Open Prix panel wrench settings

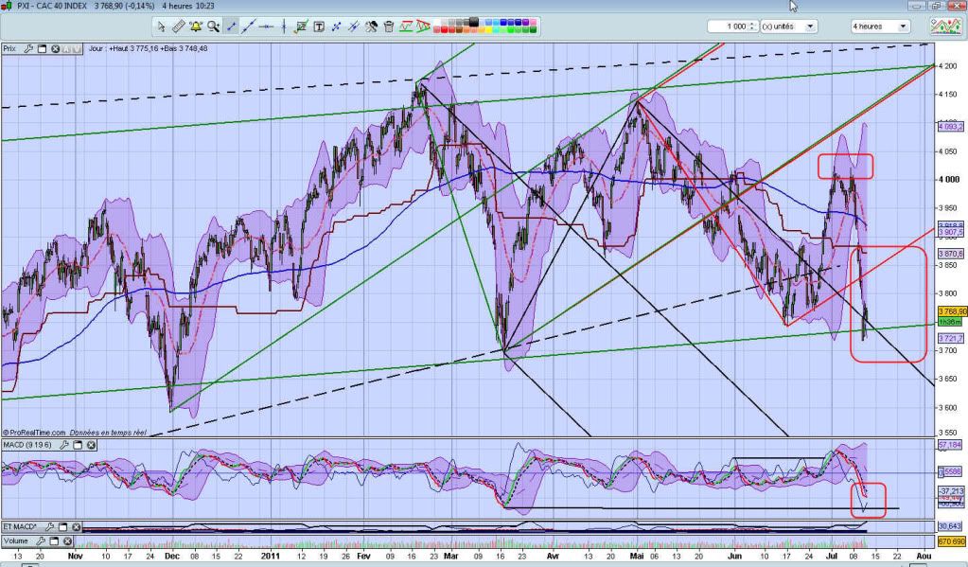[x=28, y=47]
